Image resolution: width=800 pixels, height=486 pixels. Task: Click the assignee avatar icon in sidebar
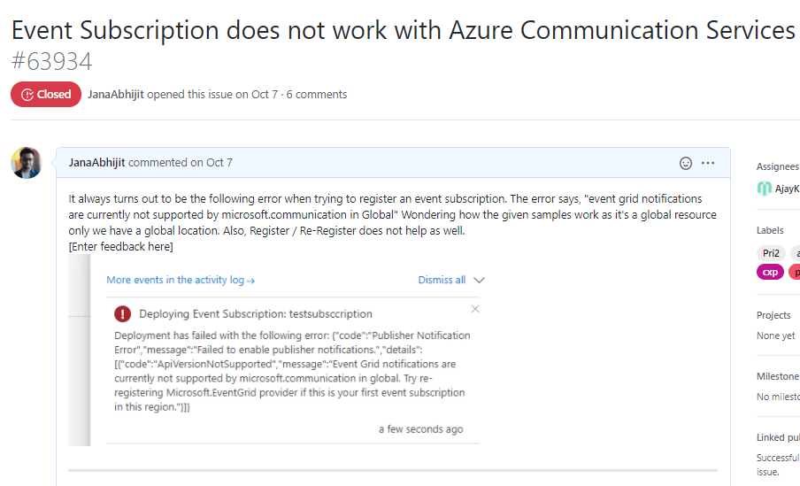click(765, 189)
